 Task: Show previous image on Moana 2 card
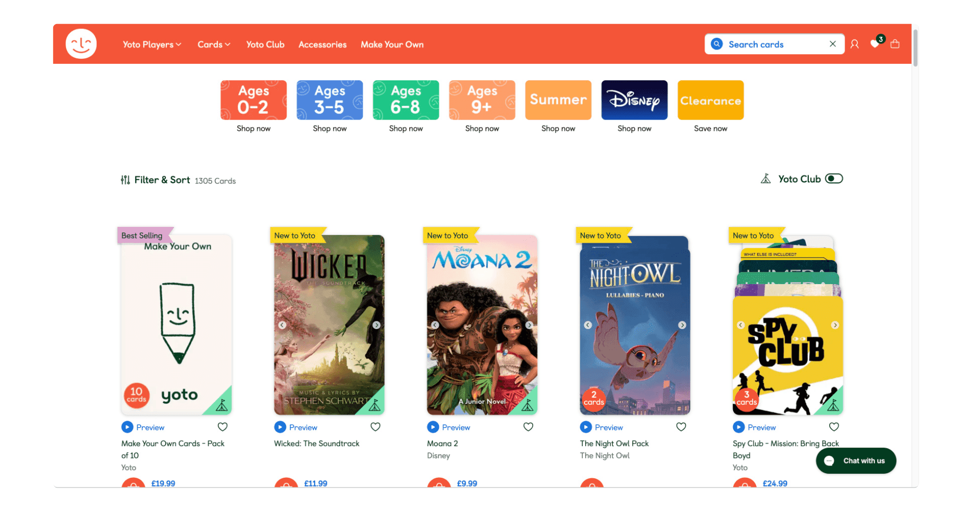click(435, 325)
